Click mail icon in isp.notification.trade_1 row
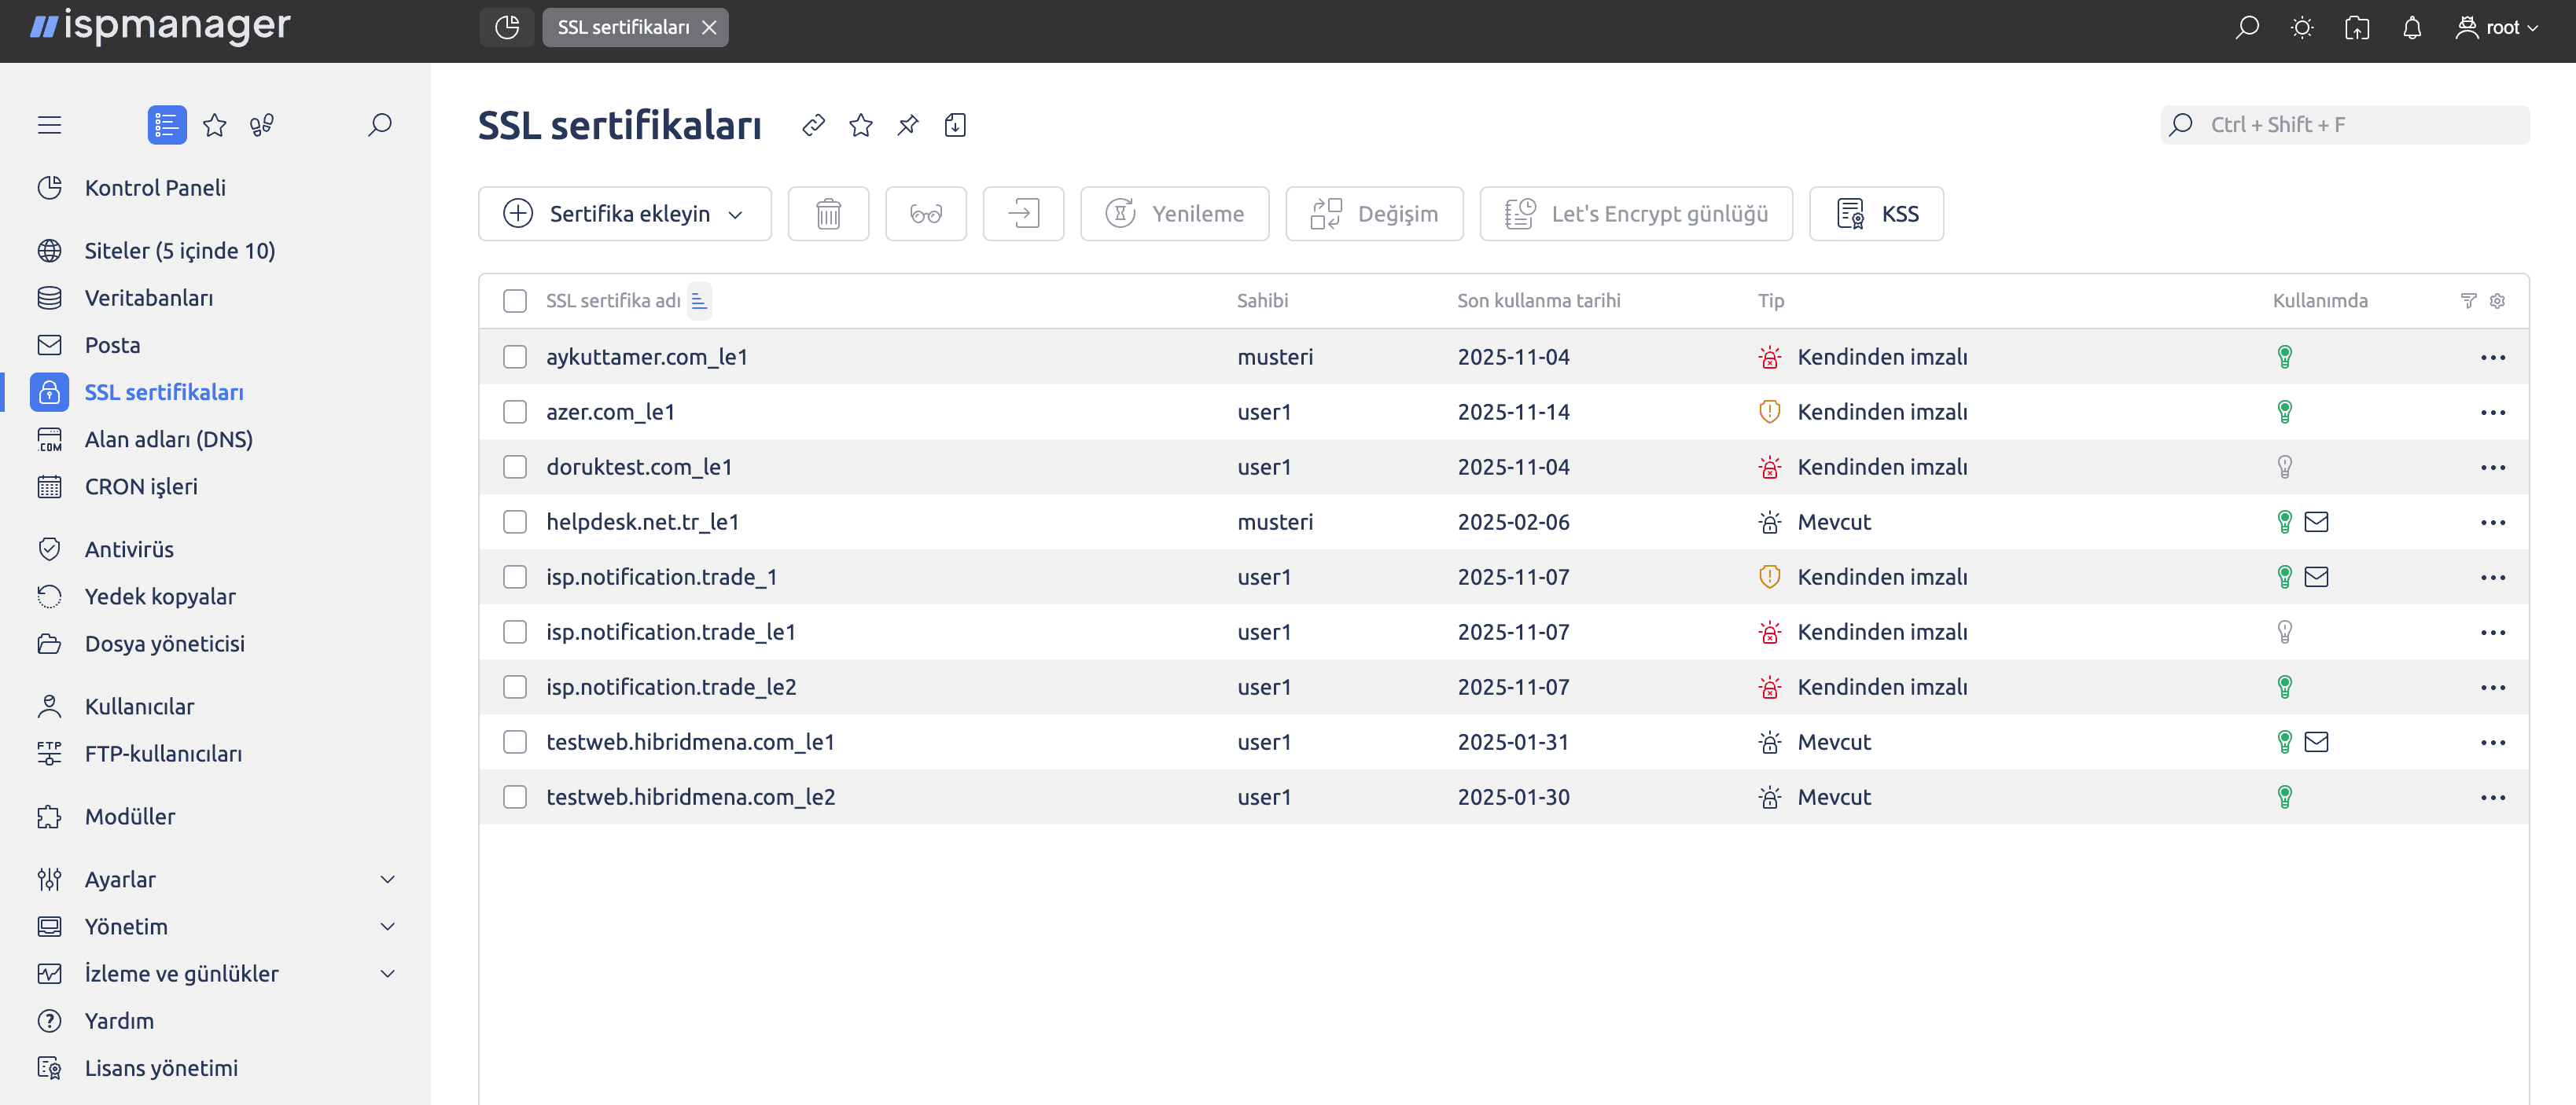 point(2316,577)
